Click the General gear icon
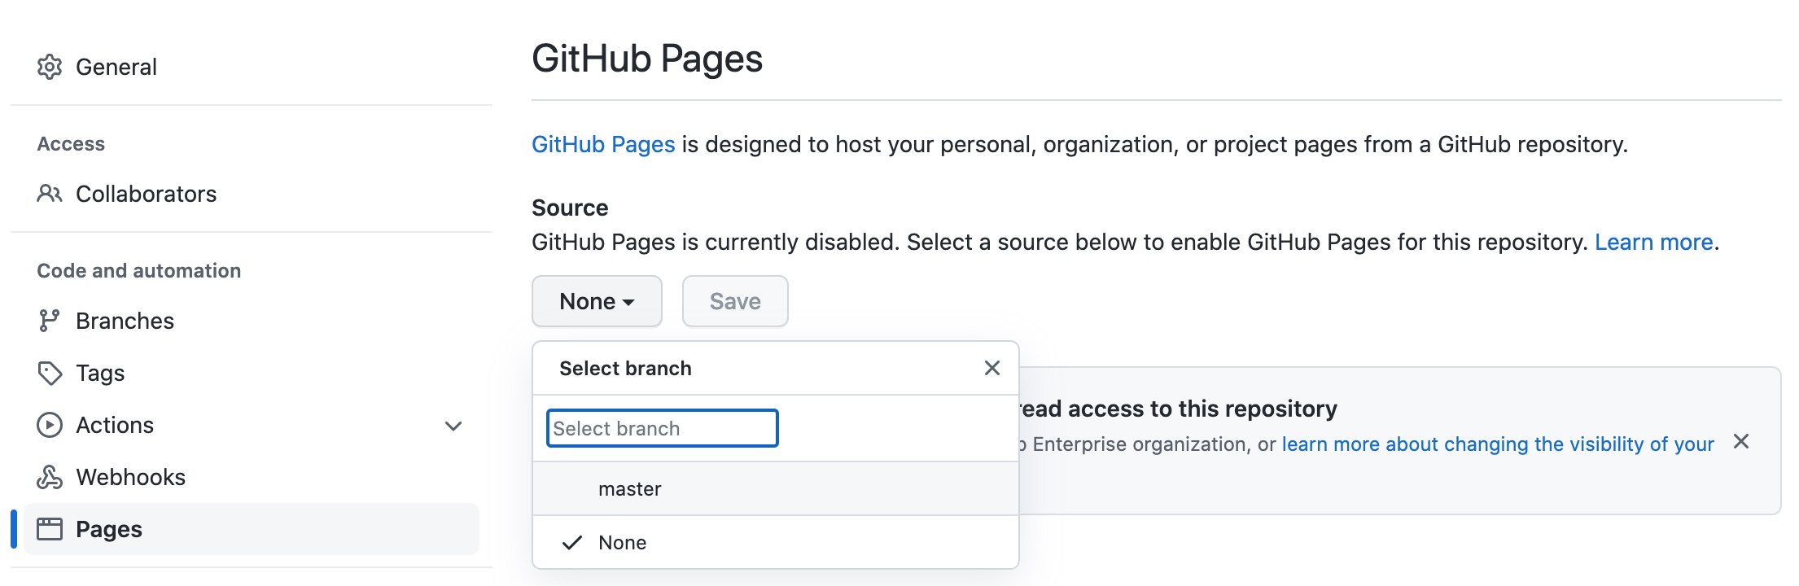This screenshot has height=586, width=1799. [50, 67]
